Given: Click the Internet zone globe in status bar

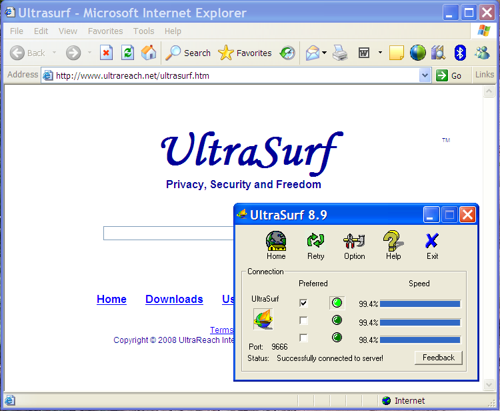Looking at the screenshot, I should [x=386, y=400].
